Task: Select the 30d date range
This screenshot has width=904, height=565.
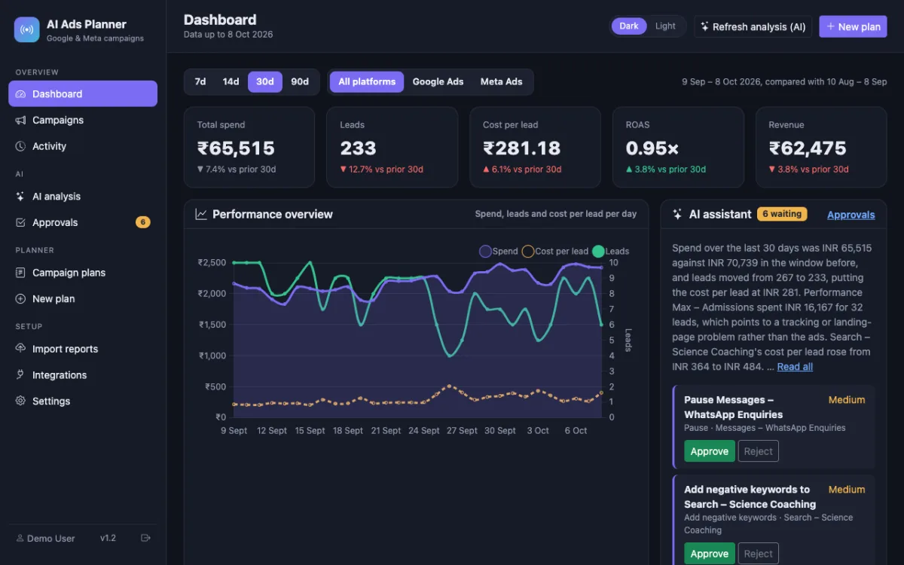Action: coord(265,81)
